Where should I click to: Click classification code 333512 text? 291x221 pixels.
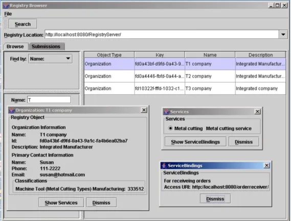(136, 189)
